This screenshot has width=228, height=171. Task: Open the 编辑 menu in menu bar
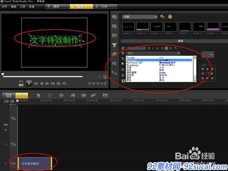(13, 6)
